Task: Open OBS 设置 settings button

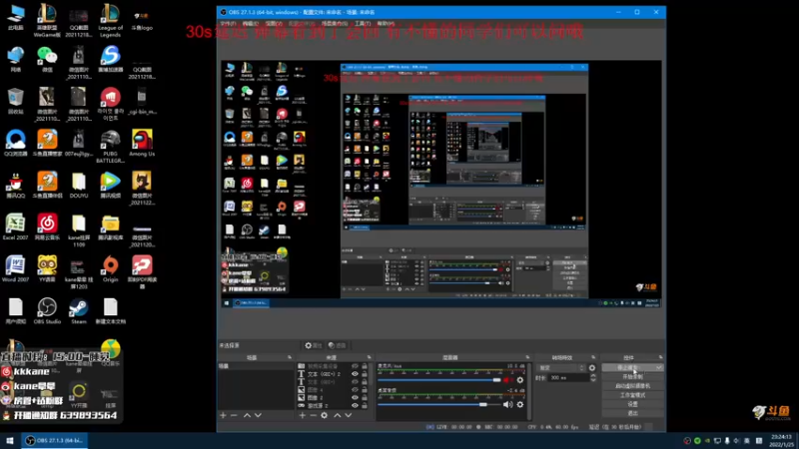Action: click(632, 404)
